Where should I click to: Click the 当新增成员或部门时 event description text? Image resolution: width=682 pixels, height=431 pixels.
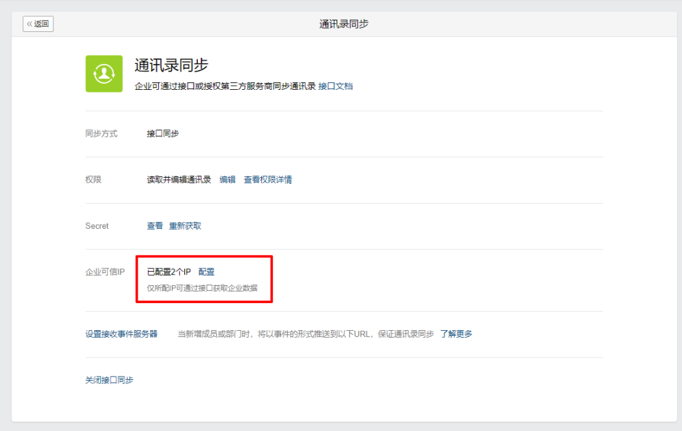click(306, 334)
